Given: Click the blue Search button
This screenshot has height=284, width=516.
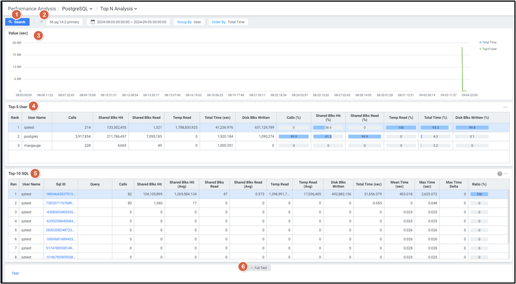Looking at the screenshot, I should (x=17, y=22).
